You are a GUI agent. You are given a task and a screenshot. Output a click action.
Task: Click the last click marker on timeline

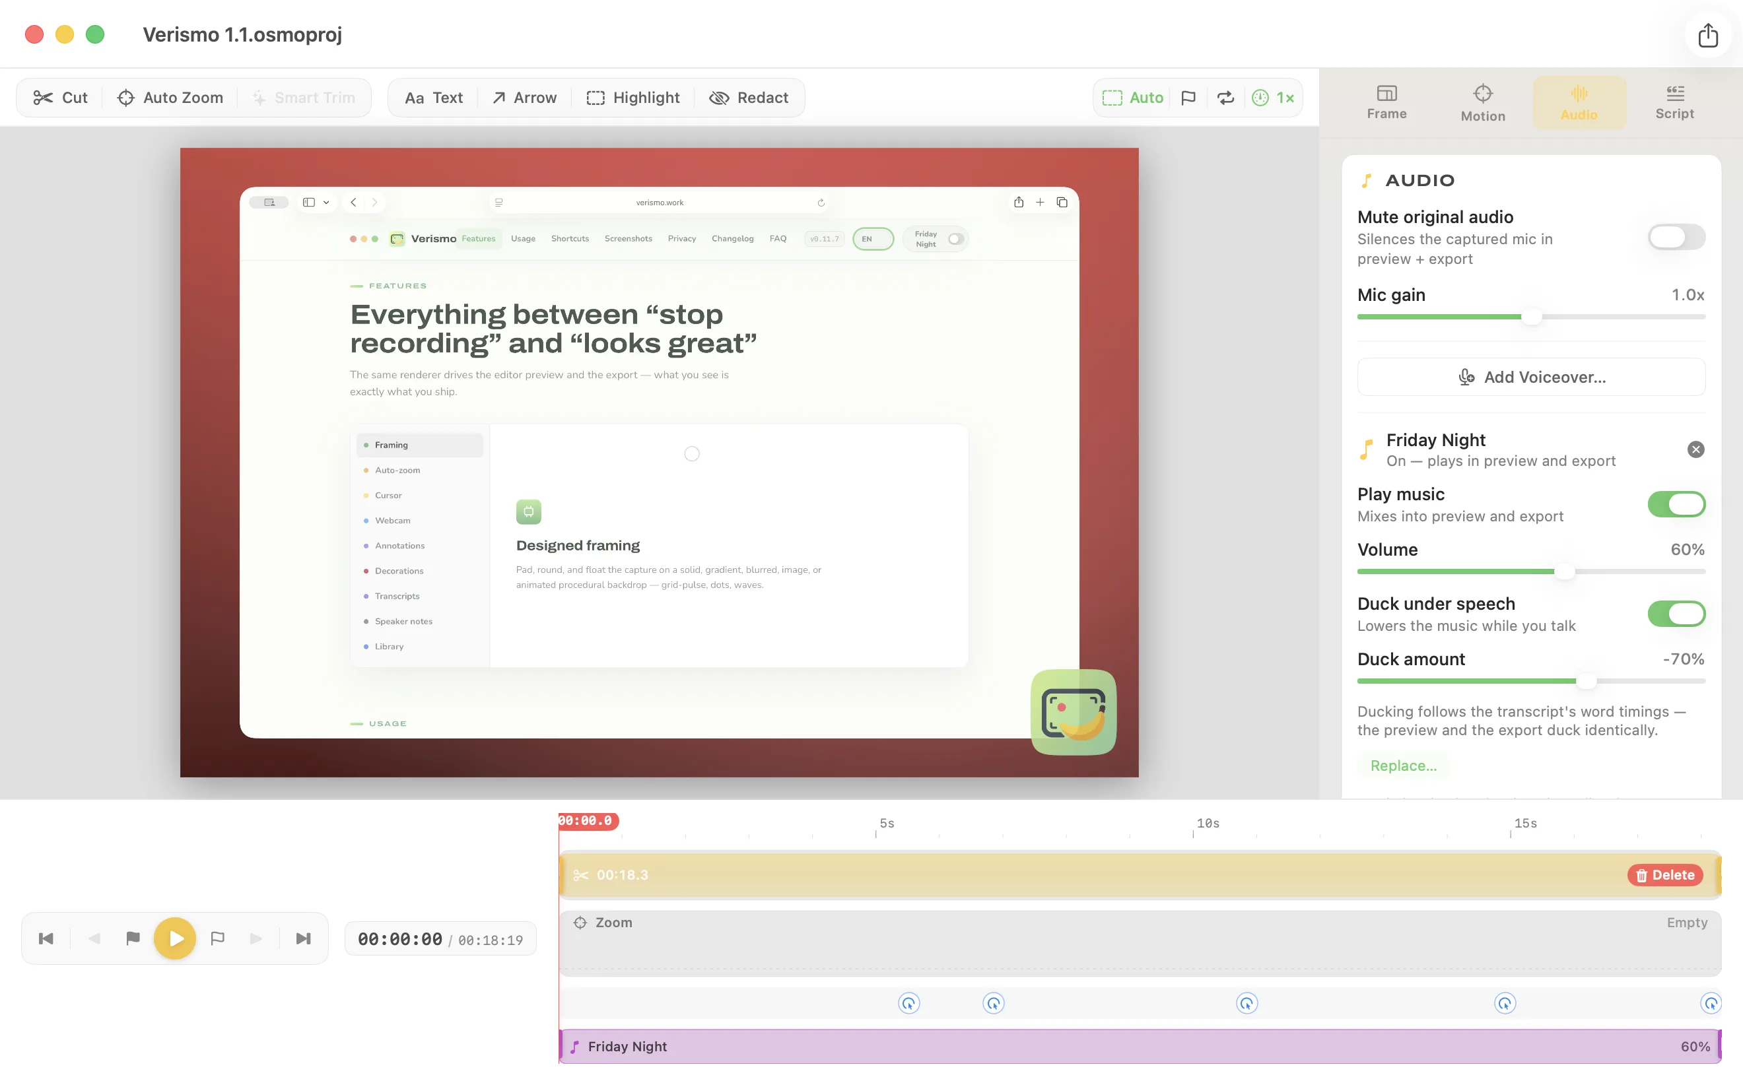[x=1711, y=1004]
